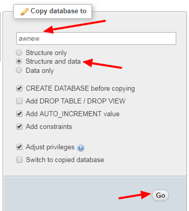
Task: Click the 'Add constraints' label text
Action: pyautogui.click(x=49, y=127)
